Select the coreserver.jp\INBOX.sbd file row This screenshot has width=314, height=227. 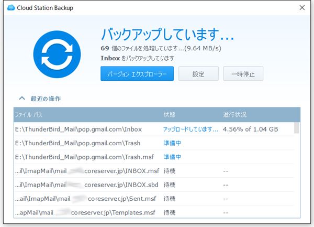coord(154,185)
